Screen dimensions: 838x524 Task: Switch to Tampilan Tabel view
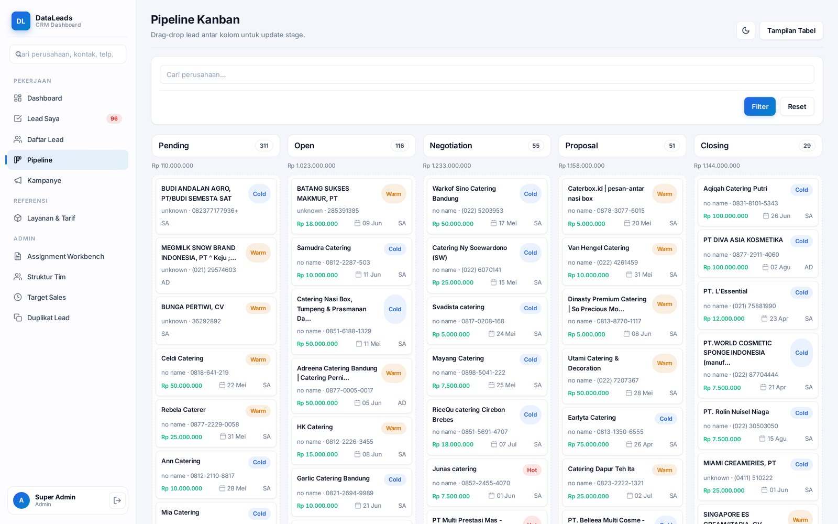[x=791, y=30]
